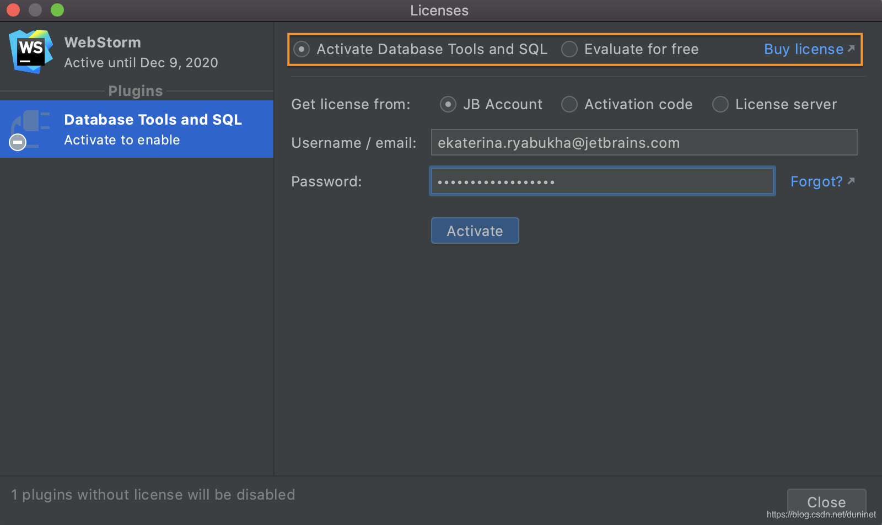This screenshot has width=882, height=525.
Task: Click the yellow minimize button
Action: point(35,9)
